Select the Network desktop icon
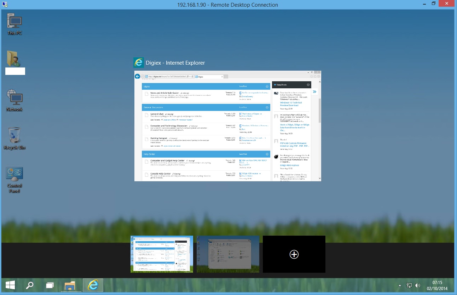The height and width of the screenshot is (295, 457). [x=15, y=100]
